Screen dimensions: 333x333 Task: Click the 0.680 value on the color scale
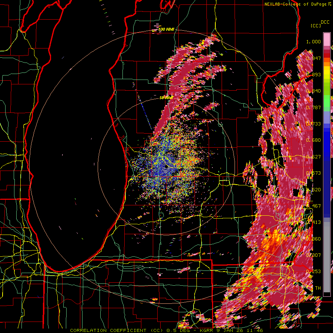coord(313,140)
